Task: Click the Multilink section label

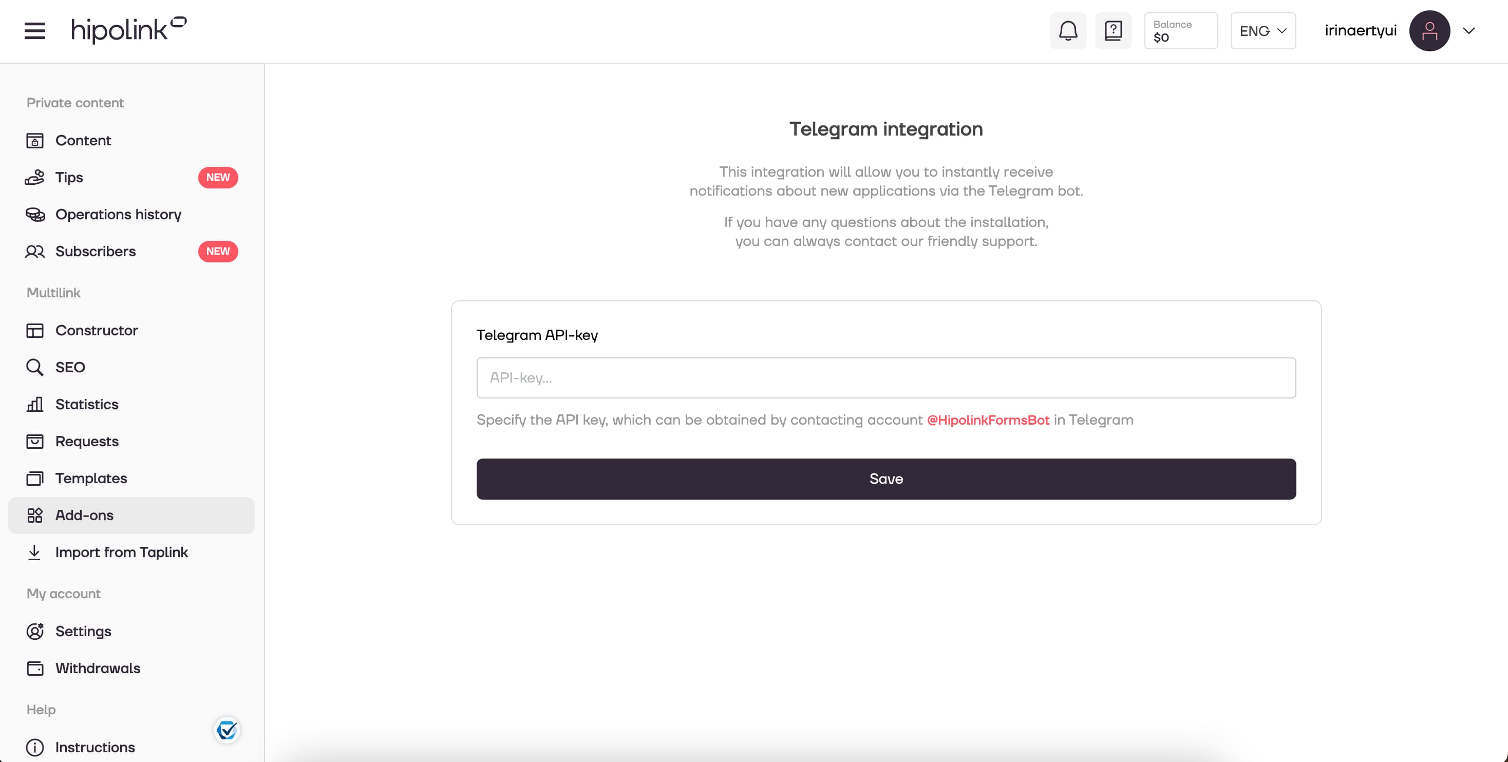Action: pyautogui.click(x=53, y=292)
